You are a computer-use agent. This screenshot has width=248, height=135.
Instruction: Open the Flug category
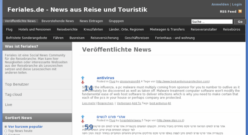click(x=9, y=29)
